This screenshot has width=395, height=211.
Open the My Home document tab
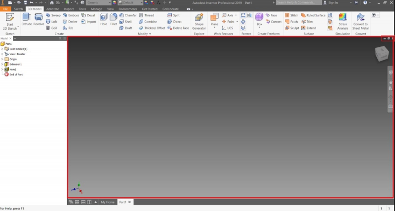[x=107, y=202]
